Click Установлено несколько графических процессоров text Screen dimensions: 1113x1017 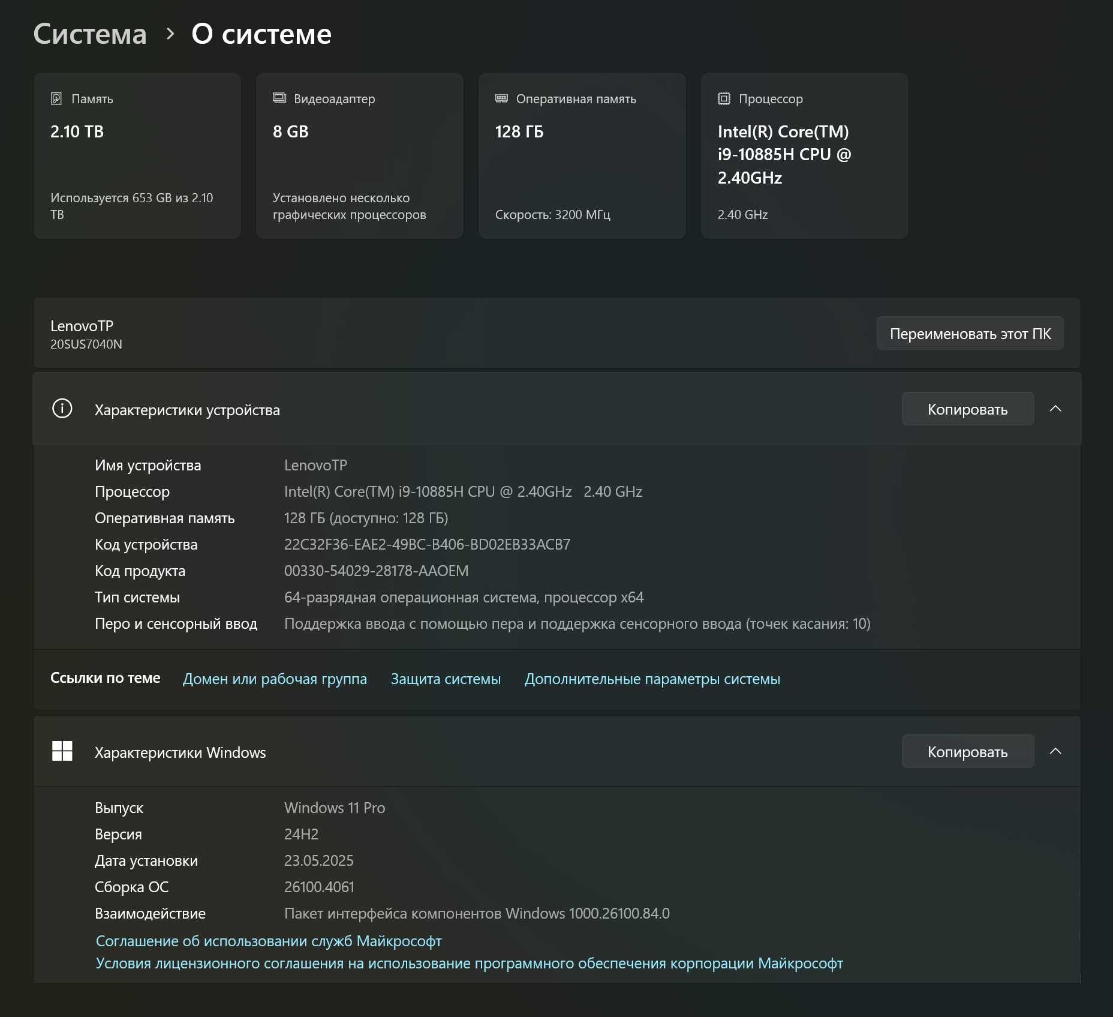click(x=349, y=206)
